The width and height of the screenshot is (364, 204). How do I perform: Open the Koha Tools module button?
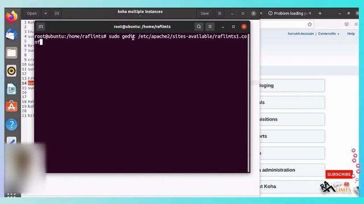pyautogui.click(x=292, y=153)
